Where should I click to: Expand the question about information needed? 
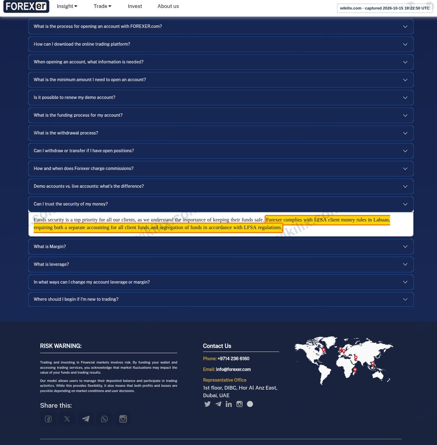[x=221, y=62]
